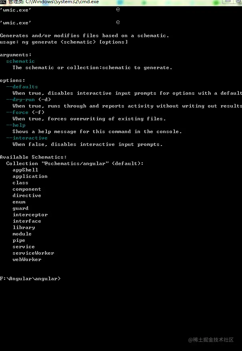The height and width of the screenshot is (351, 242).
Task: Click the cmd.exe window title text
Action: [54, 2]
